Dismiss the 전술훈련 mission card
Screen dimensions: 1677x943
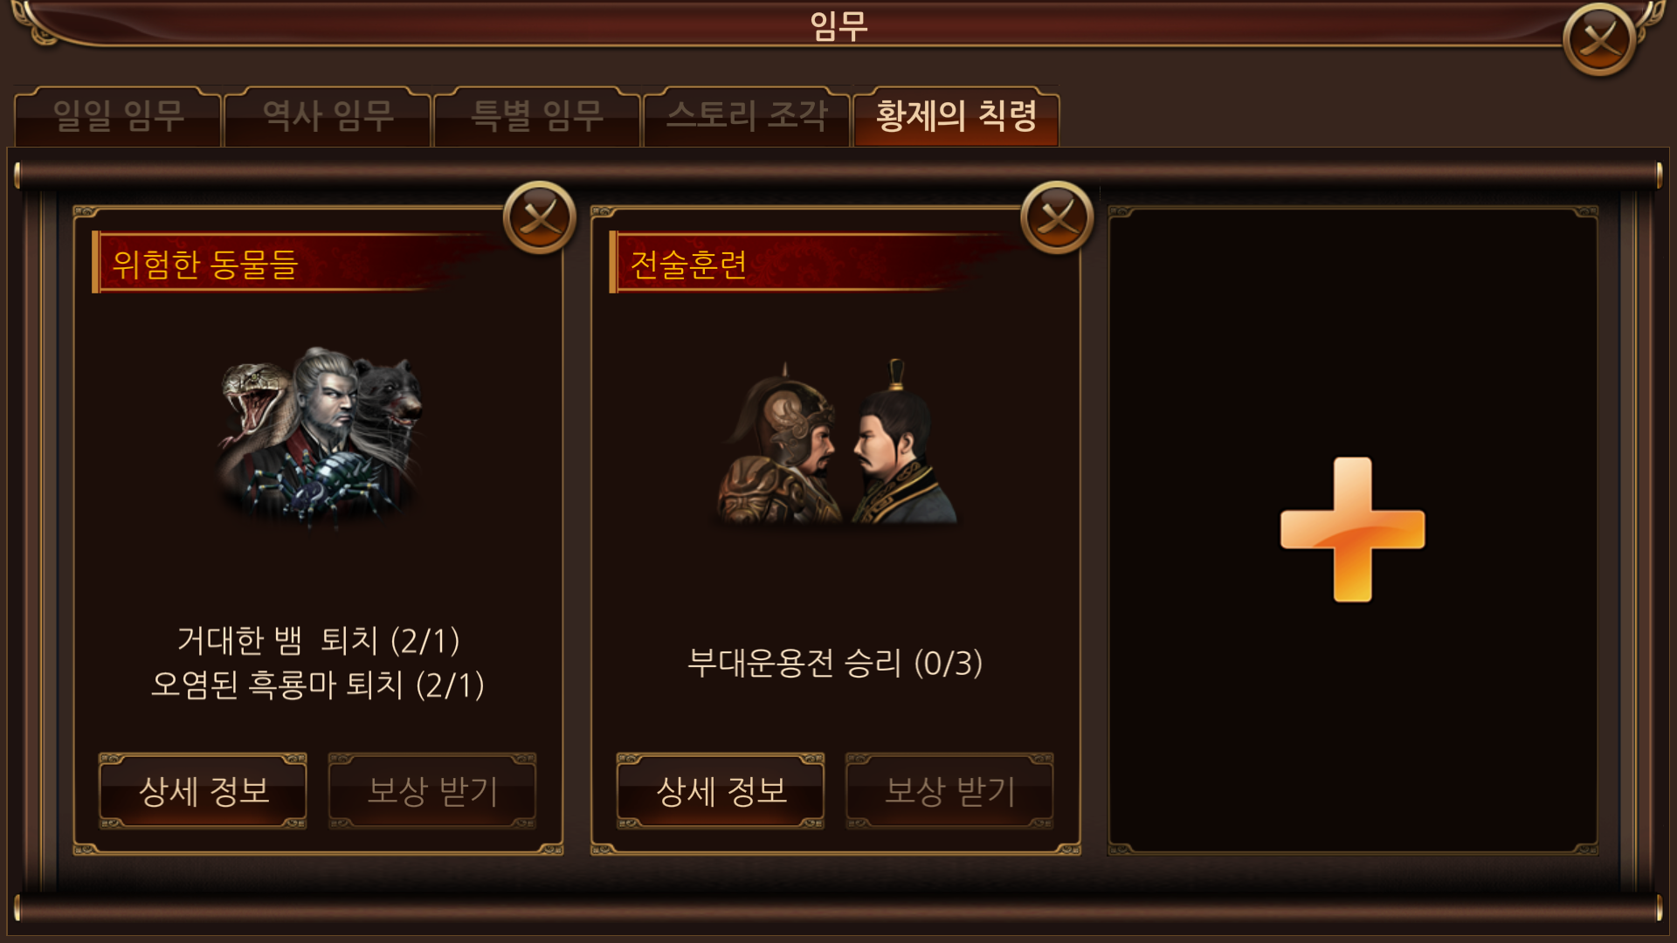[1057, 217]
